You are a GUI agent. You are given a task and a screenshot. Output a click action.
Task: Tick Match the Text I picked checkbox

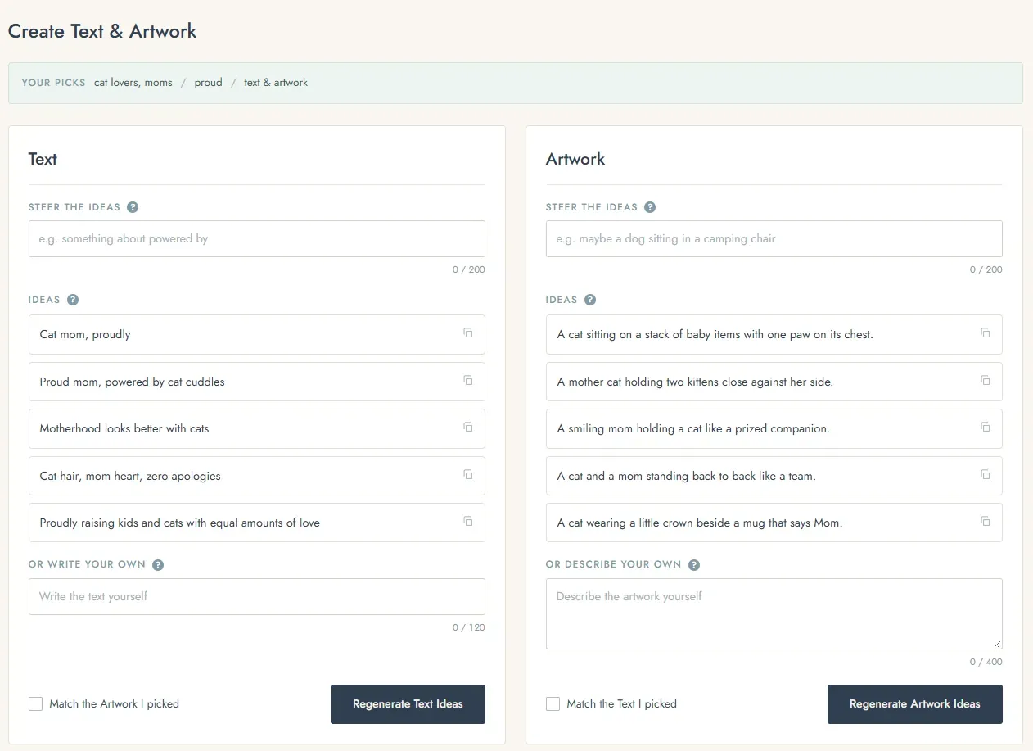point(553,704)
